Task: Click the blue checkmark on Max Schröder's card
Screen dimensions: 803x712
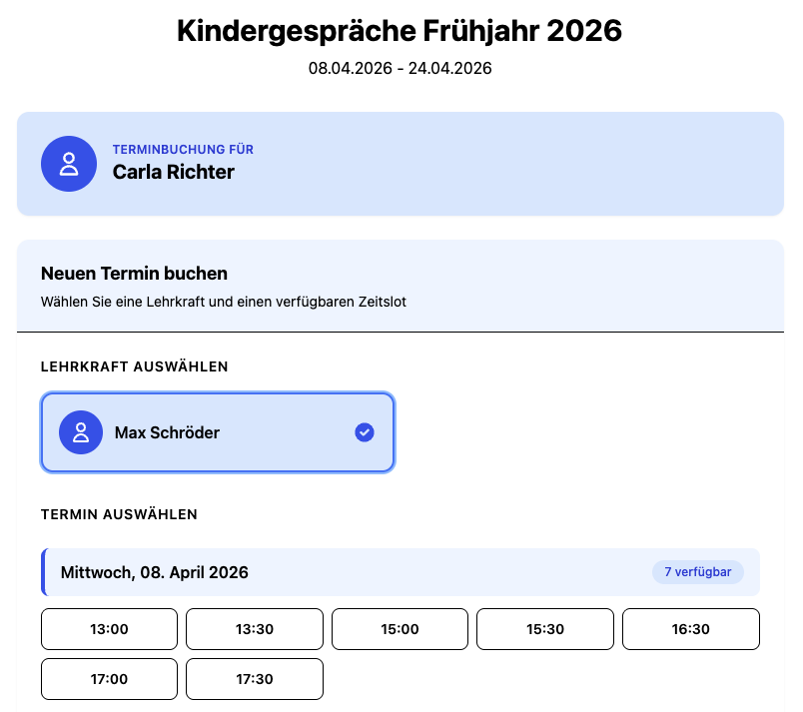Action: pos(364,431)
